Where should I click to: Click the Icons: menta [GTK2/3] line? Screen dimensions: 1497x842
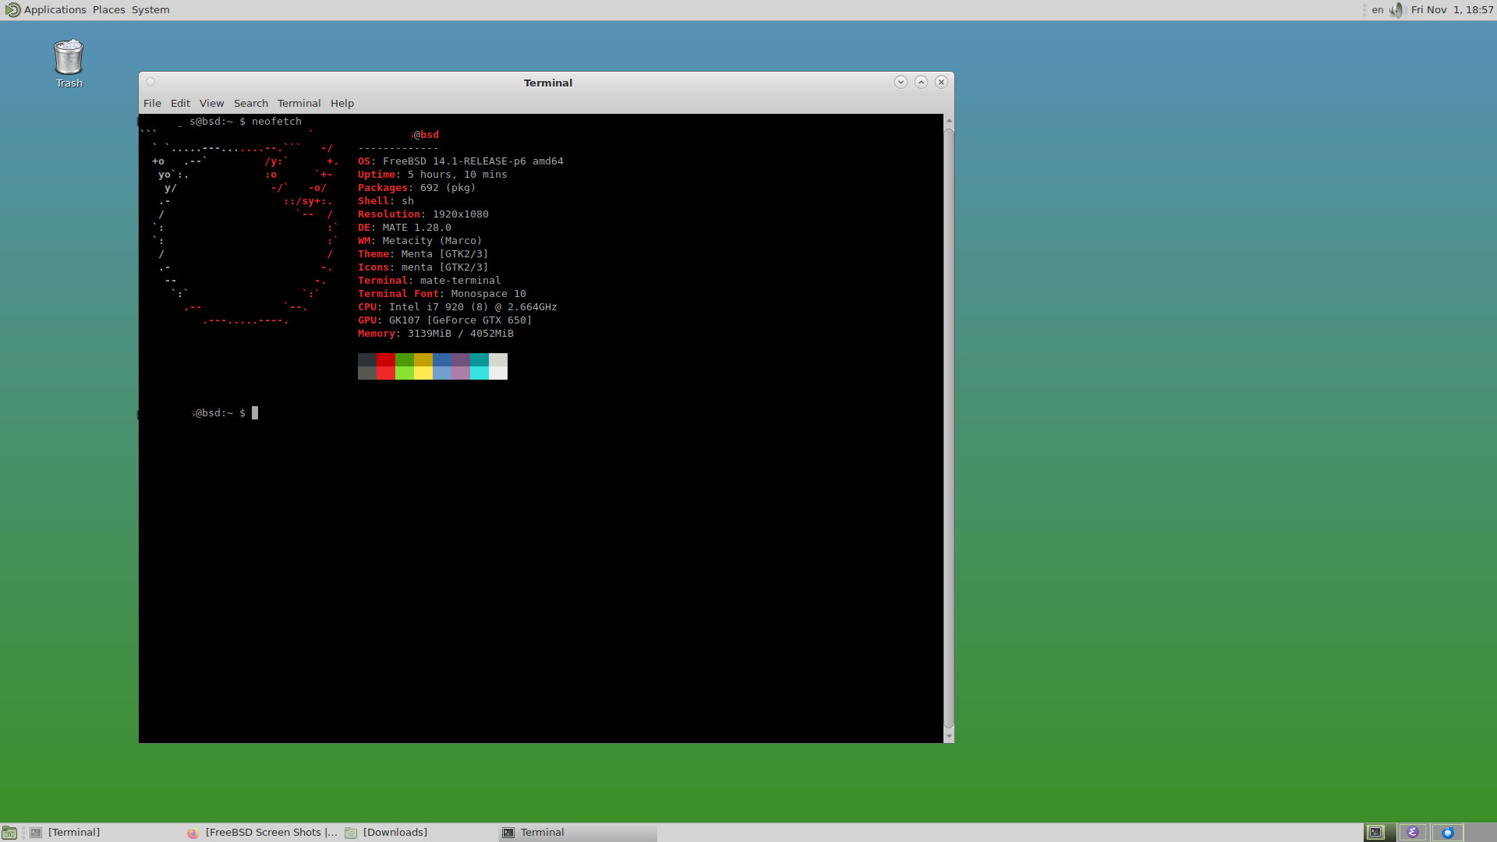[x=423, y=267]
